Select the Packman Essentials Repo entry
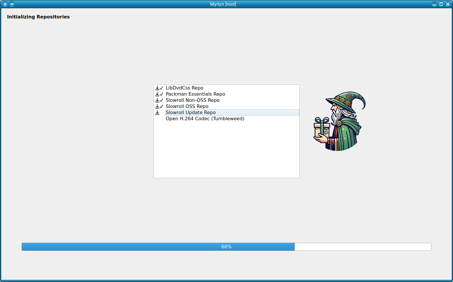Viewport: 453px width, 282px height. coord(195,94)
